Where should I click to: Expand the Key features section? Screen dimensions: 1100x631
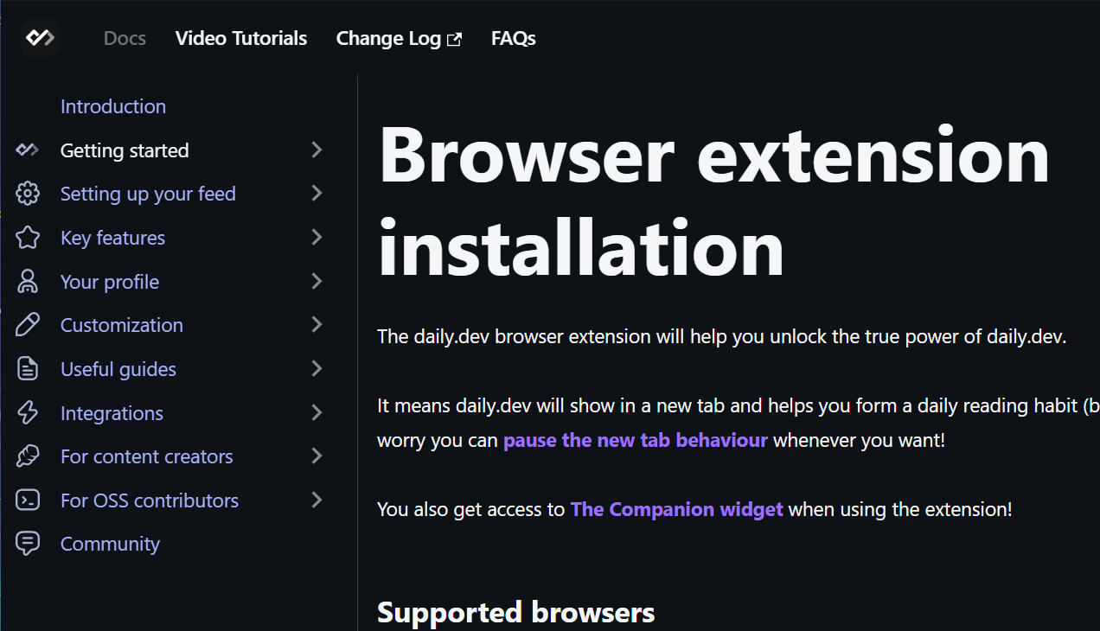point(317,237)
